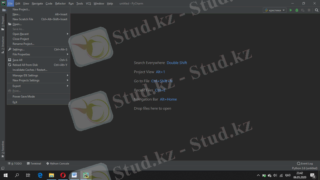Click the green Run button

291,10
